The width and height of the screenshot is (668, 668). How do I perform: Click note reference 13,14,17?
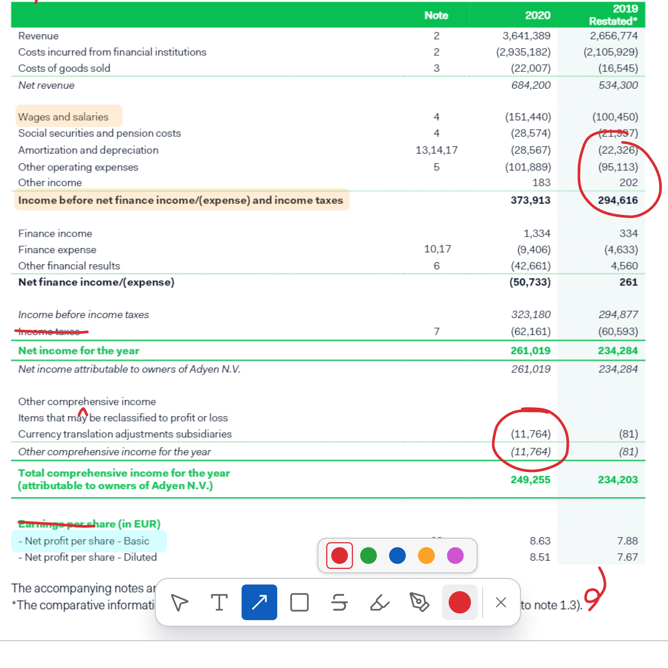pos(436,150)
